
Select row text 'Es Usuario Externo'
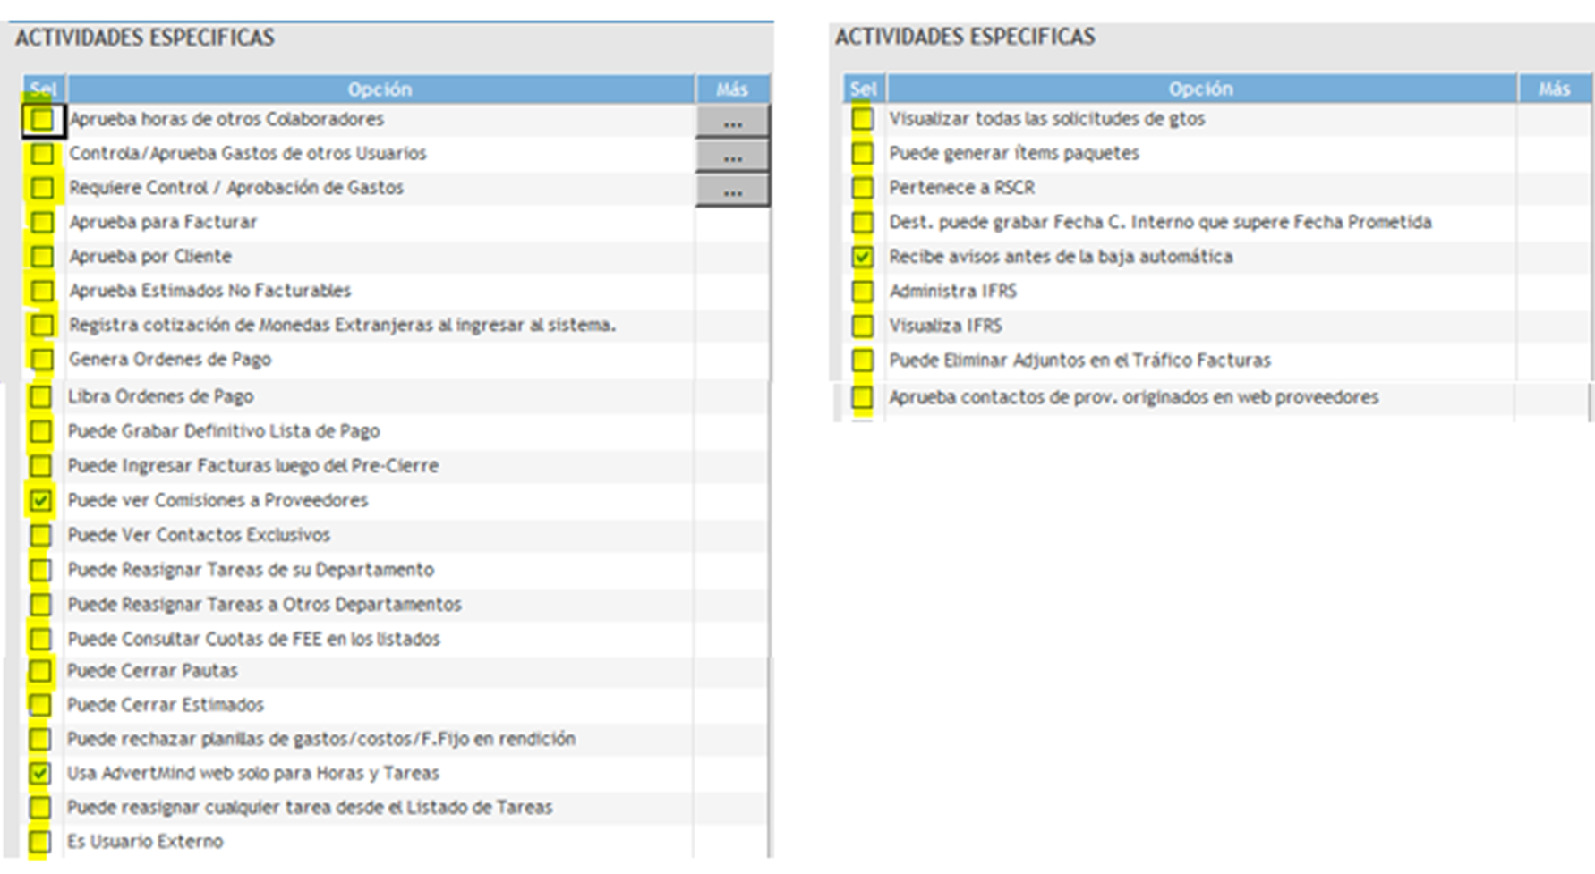145,842
